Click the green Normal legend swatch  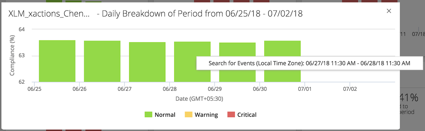pos(148,115)
